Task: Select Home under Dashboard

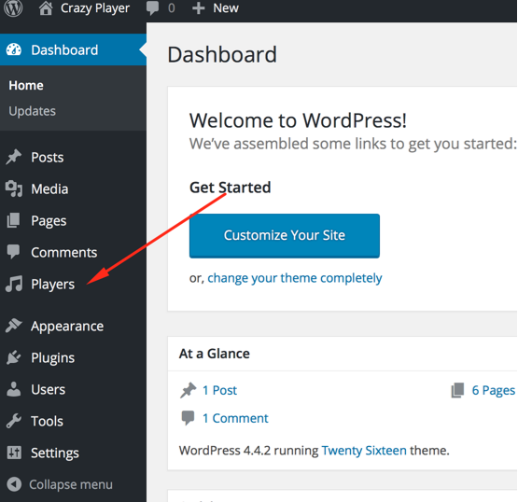Action: [x=26, y=86]
